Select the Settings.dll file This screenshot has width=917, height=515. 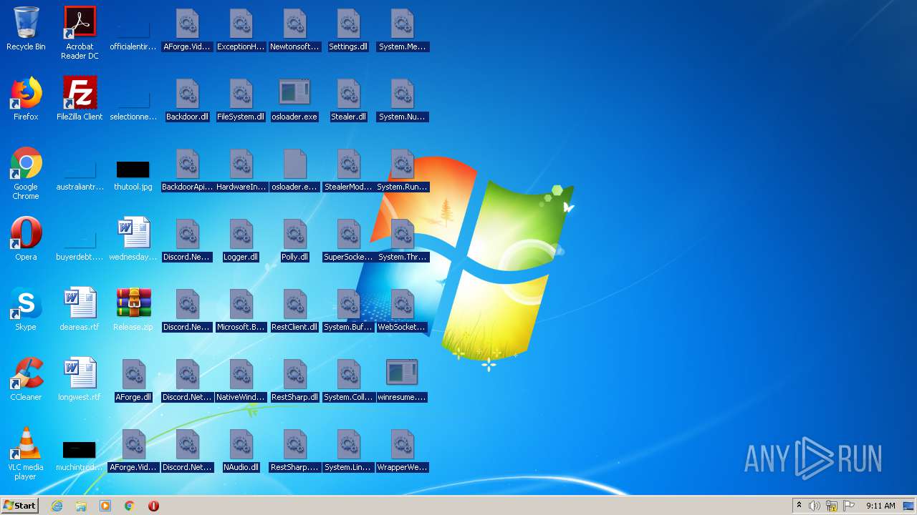click(x=348, y=29)
